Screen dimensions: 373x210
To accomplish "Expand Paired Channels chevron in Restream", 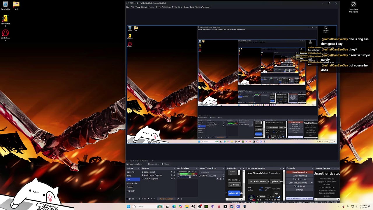I will [279, 173].
